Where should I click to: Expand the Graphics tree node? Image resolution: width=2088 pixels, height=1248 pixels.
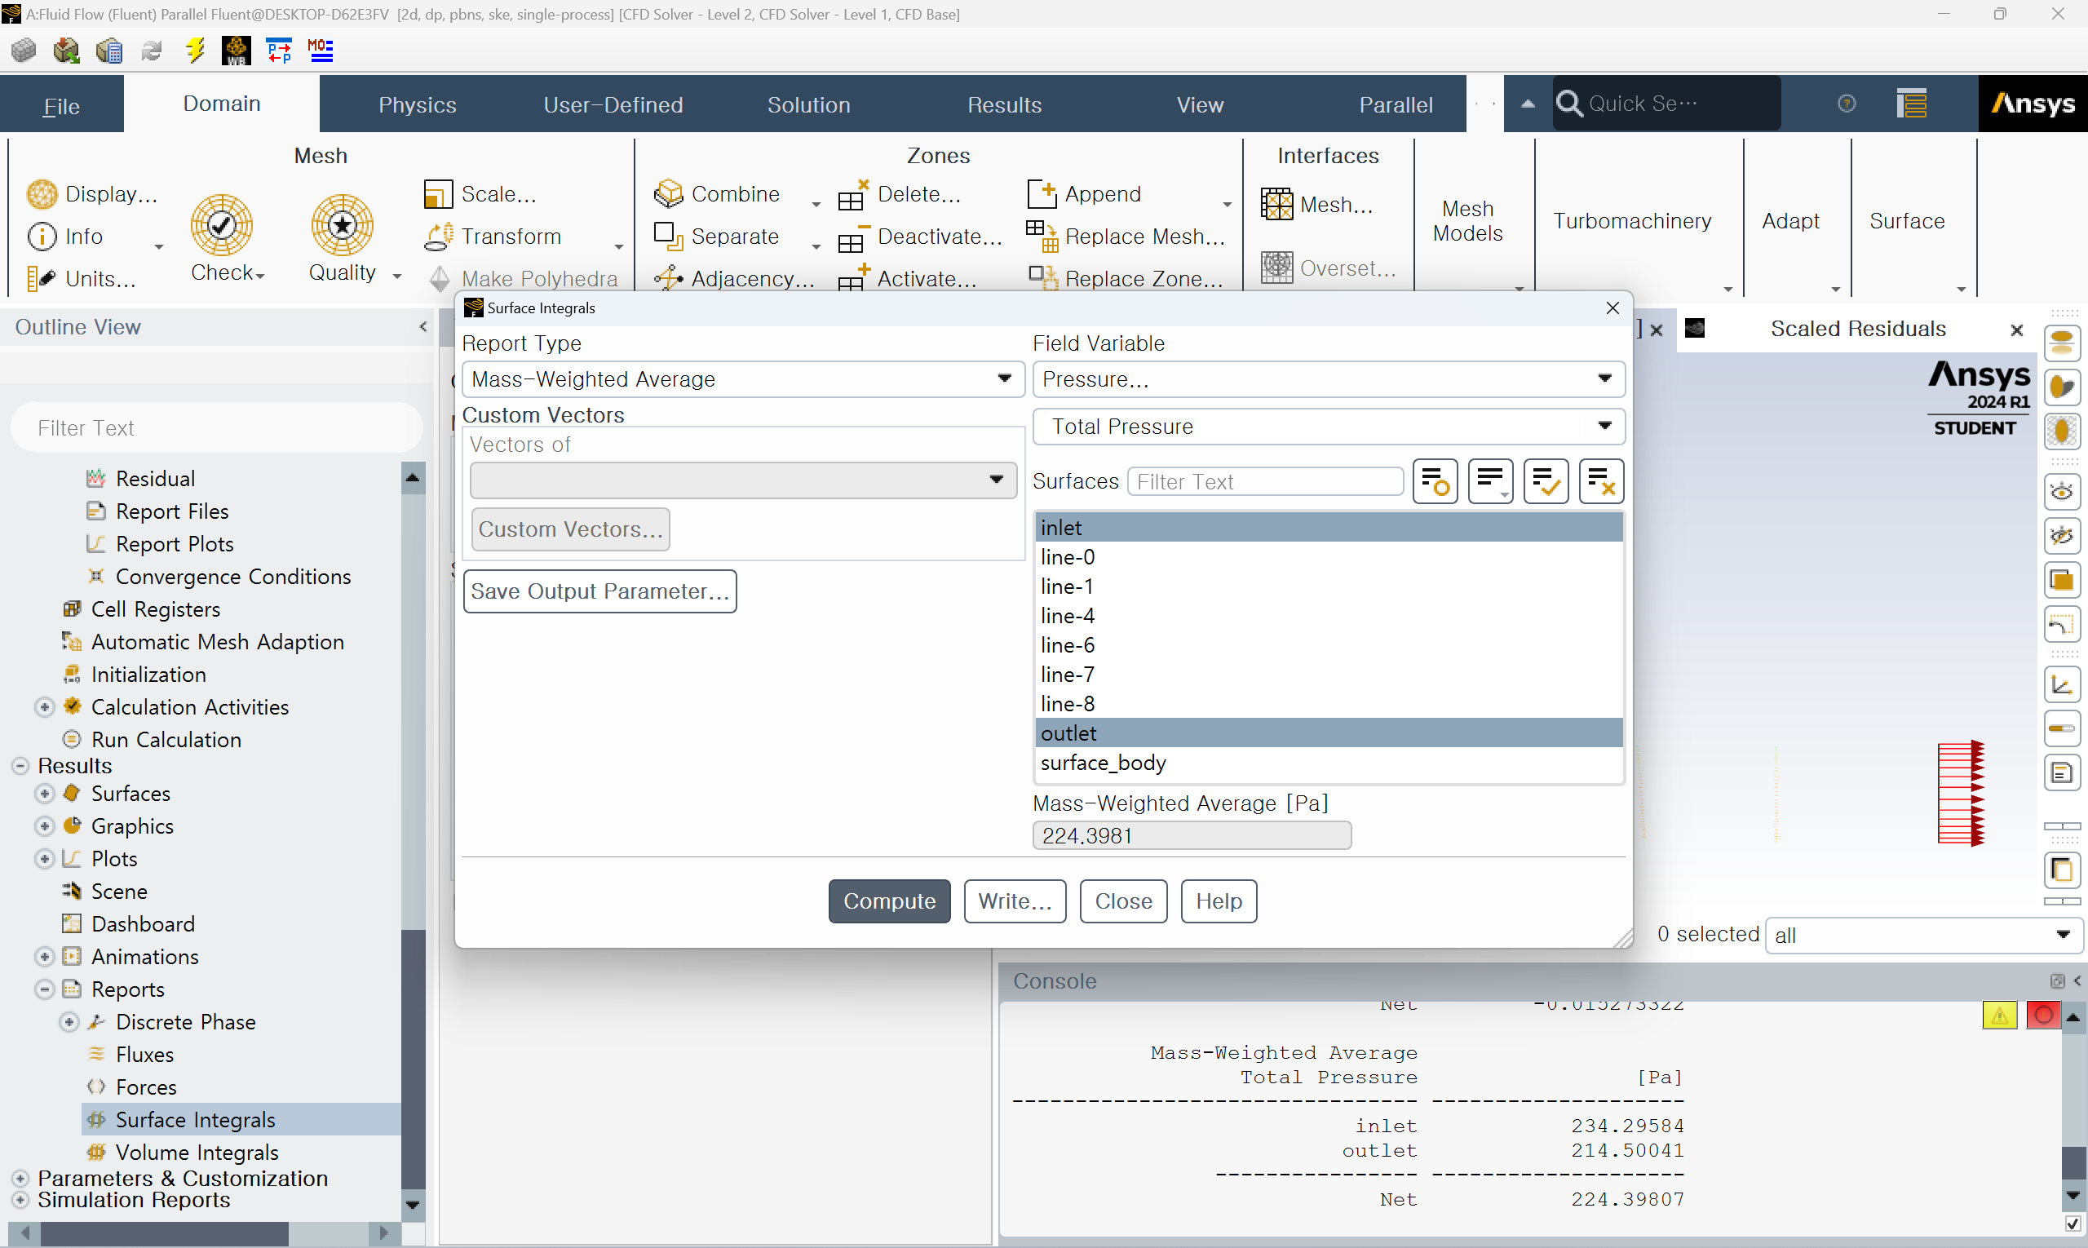tap(45, 826)
